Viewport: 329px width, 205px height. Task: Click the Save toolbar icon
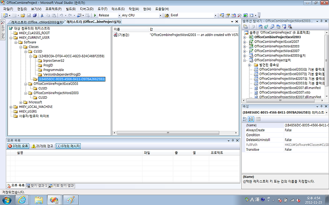click(x=29, y=16)
